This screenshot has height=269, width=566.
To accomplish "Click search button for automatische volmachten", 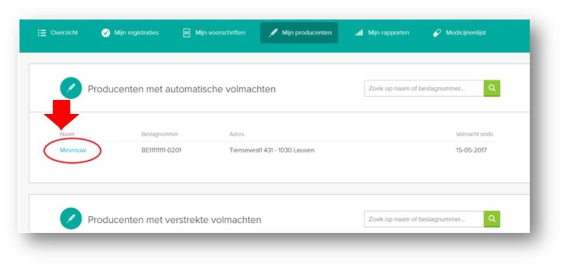I will [492, 88].
